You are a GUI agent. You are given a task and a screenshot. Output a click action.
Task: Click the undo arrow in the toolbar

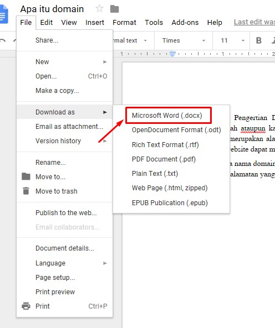[3, 40]
